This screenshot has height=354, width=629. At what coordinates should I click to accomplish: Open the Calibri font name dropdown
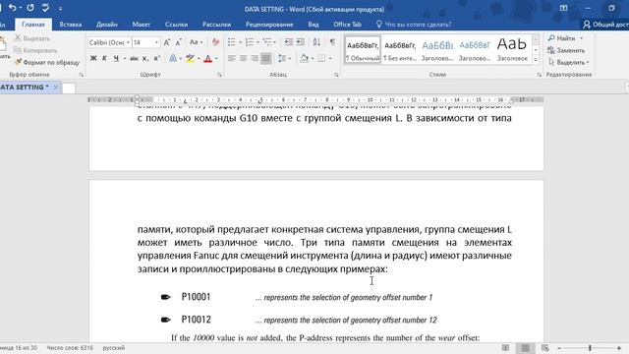tap(128, 42)
